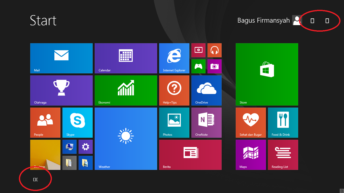Open the This PC tile
This screenshot has width=344, height=193.
[x=69, y=147]
